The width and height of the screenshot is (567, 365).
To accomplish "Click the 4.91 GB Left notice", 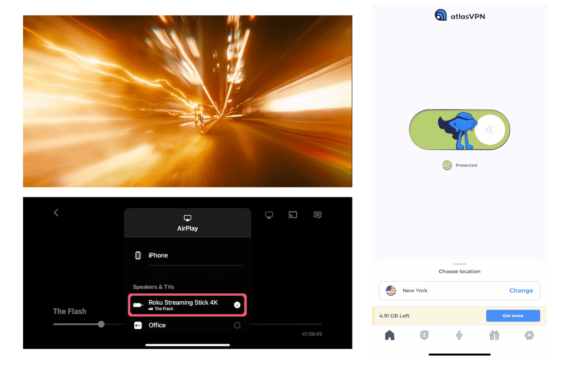I will click(x=394, y=316).
